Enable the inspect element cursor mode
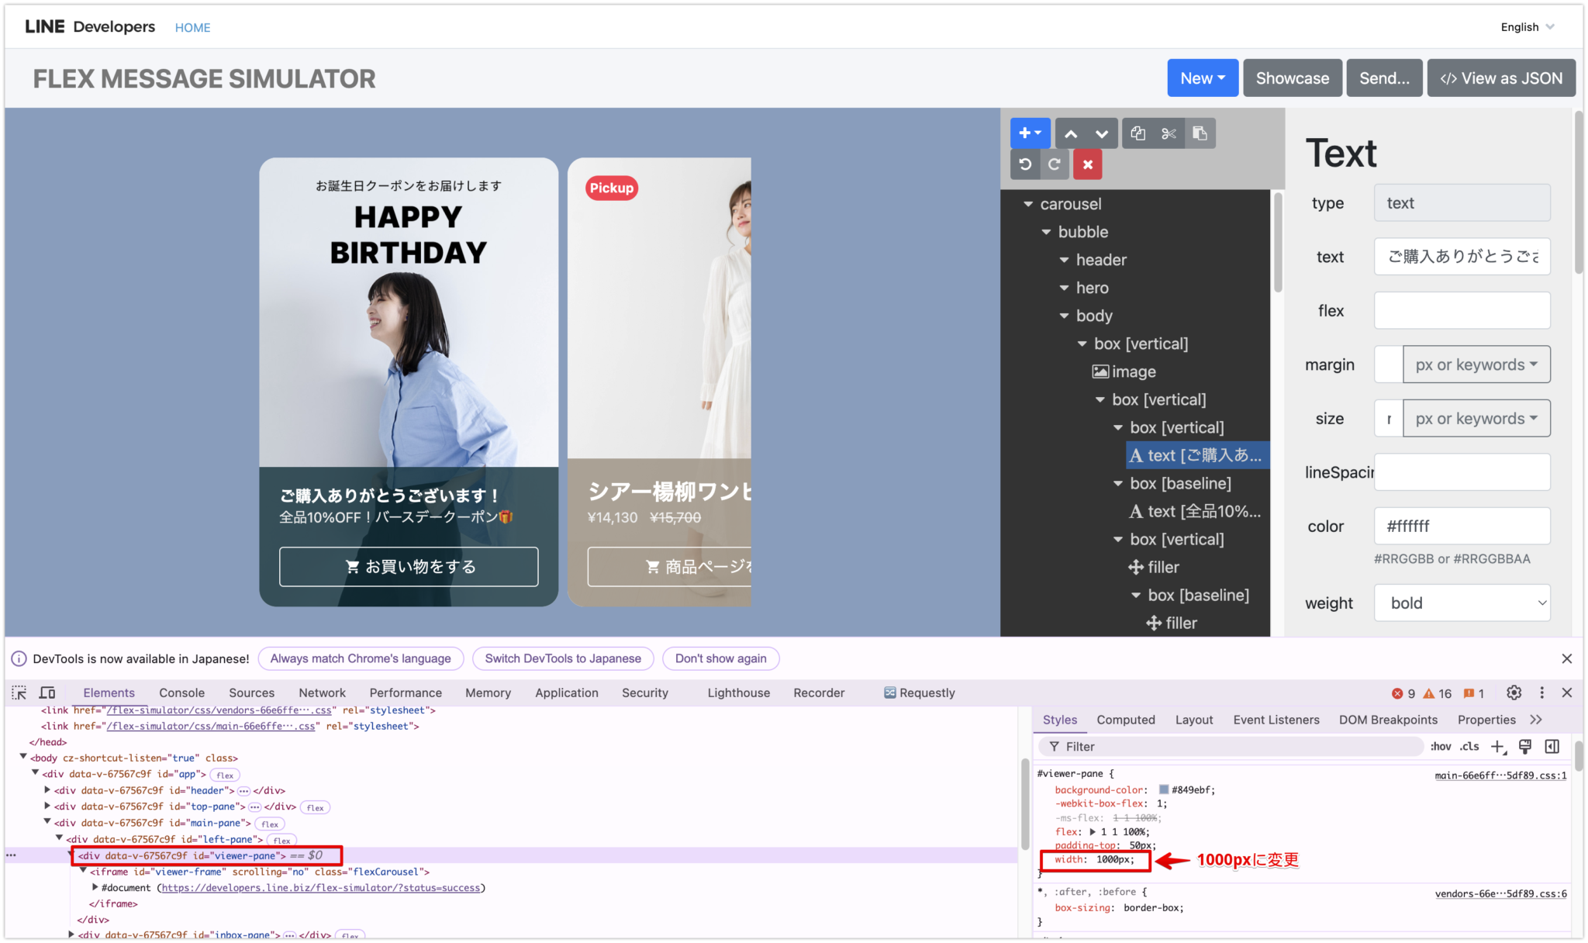The width and height of the screenshot is (1588, 943). [x=19, y=693]
